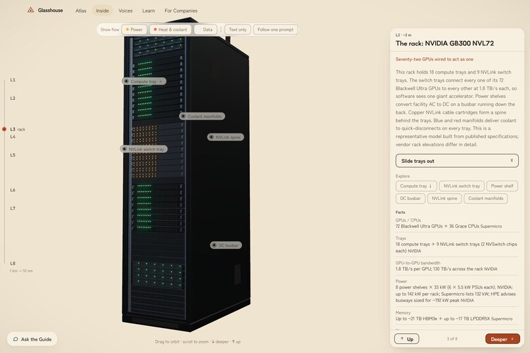This screenshot has height=353, width=530.
Task: Jump to level L1 on the depth scale
Action: click(x=12, y=80)
